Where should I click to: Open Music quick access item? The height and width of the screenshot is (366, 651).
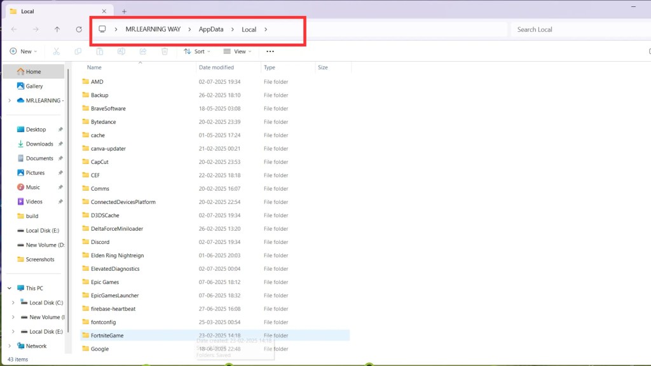(32, 187)
